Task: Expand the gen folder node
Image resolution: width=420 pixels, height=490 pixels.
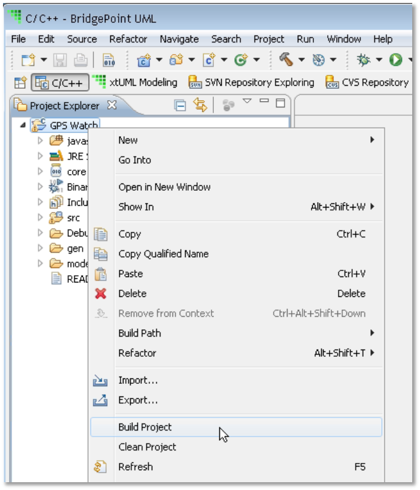Action: click(40, 248)
